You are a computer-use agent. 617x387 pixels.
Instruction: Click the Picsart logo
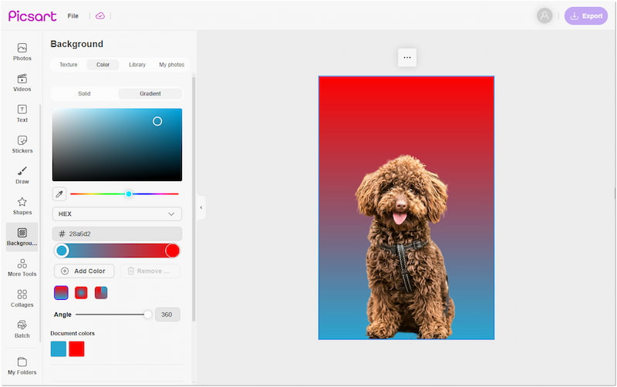[32, 15]
